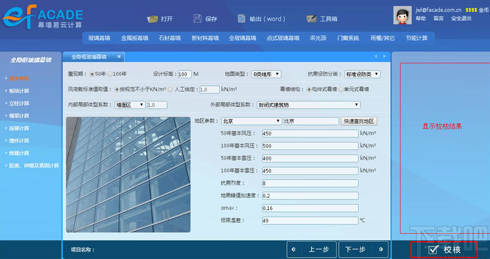Click the 帮助 help link
The height and width of the screenshot is (259, 490).
point(421,18)
